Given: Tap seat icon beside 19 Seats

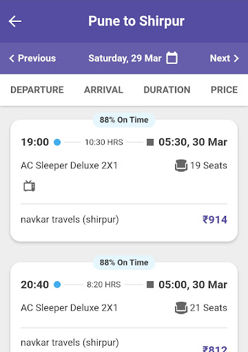Looking at the screenshot, I should [x=181, y=166].
